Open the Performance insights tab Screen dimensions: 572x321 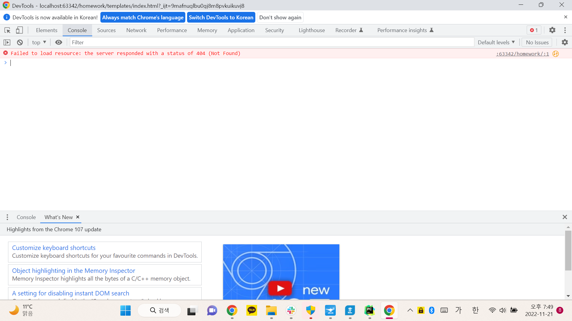pyautogui.click(x=405, y=30)
